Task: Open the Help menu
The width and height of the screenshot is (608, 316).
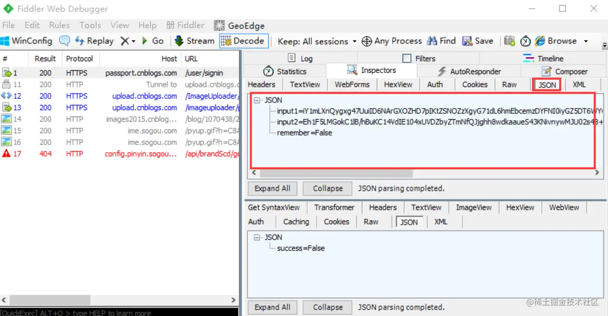Action: 147,25
